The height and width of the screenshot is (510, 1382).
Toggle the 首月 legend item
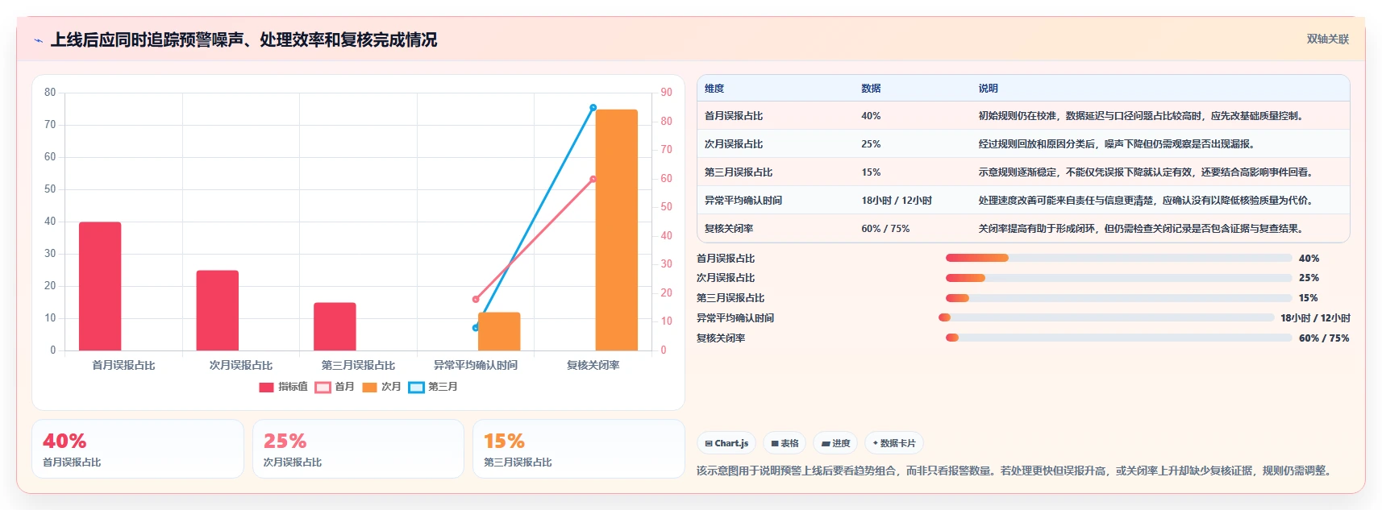335,388
